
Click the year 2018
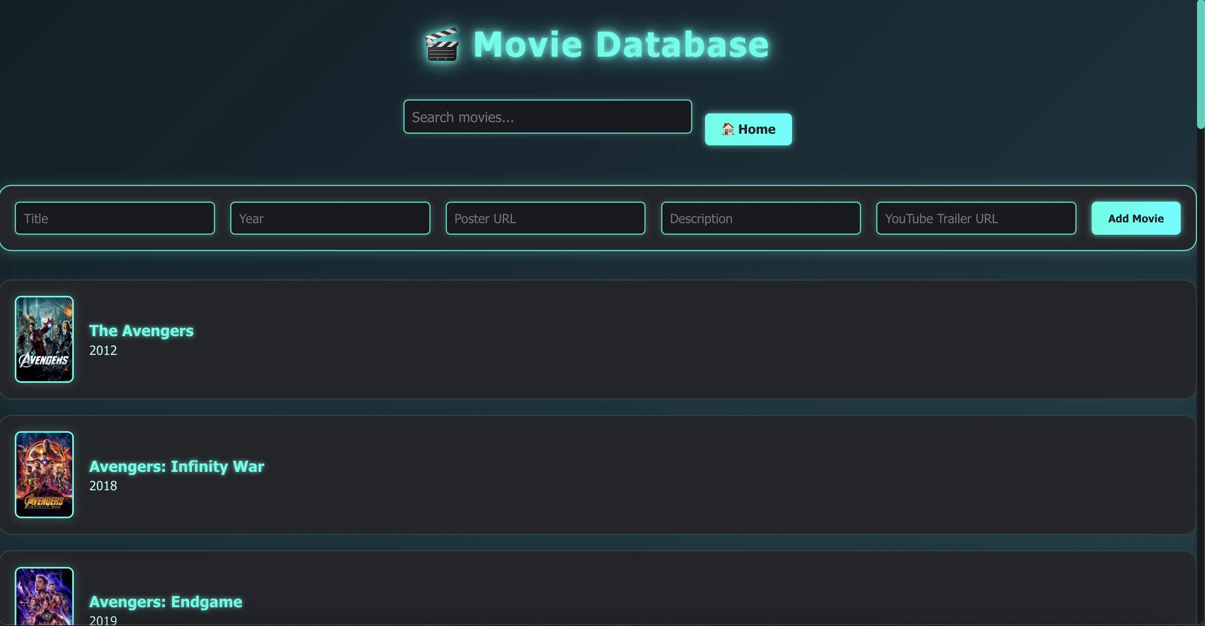click(x=103, y=485)
